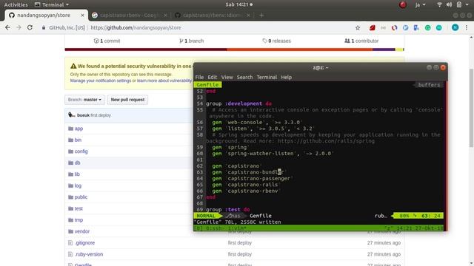This screenshot has width=474, height=266.
Task: Open the test folder
Action: tap(79, 208)
